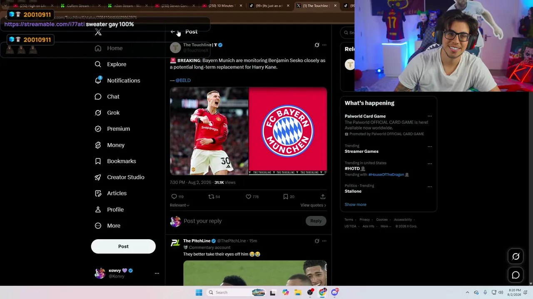The width and height of the screenshot is (533, 299).
Task: Click Show more under What's happening
Action: point(356,204)
